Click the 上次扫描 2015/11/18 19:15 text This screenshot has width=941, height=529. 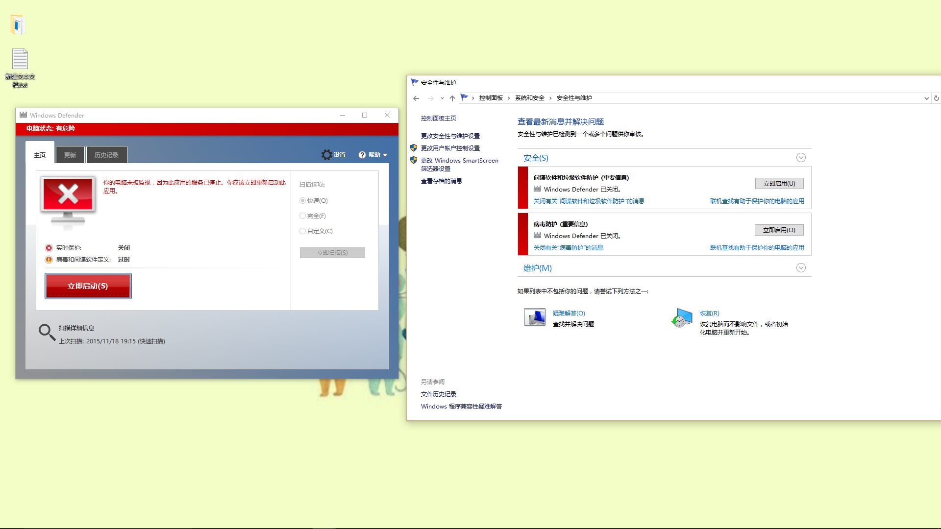click(x=112, y=341)
